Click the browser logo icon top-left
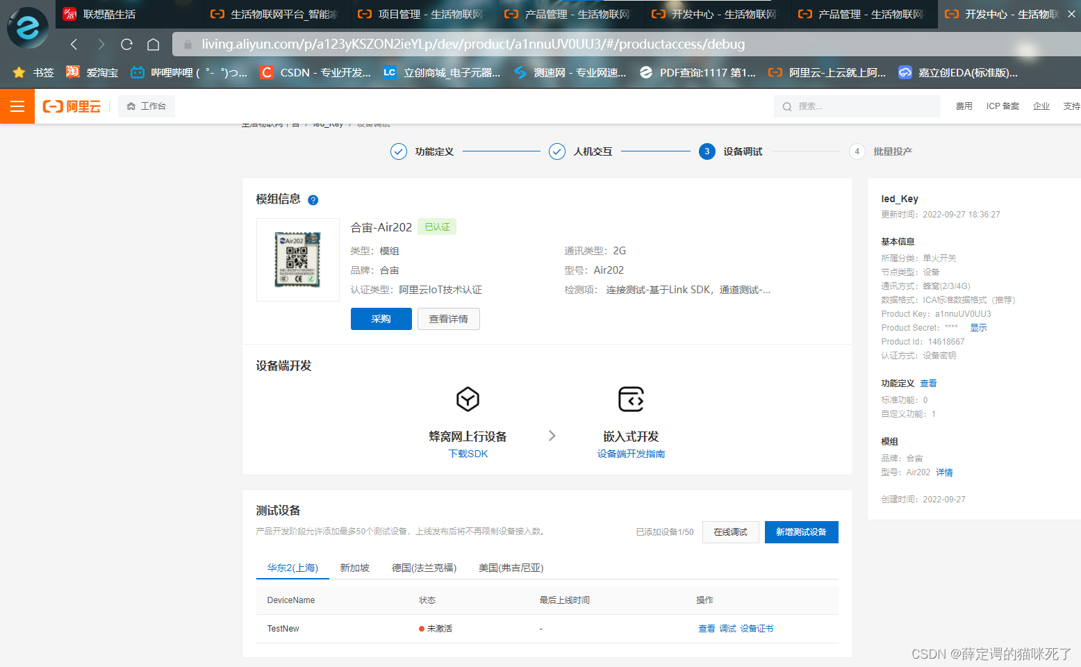 (x=28, y=28)
